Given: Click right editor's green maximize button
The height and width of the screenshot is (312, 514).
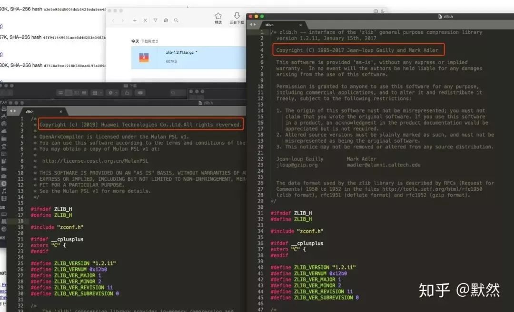Looking at the screenshot, I should [x=262, y=16].
